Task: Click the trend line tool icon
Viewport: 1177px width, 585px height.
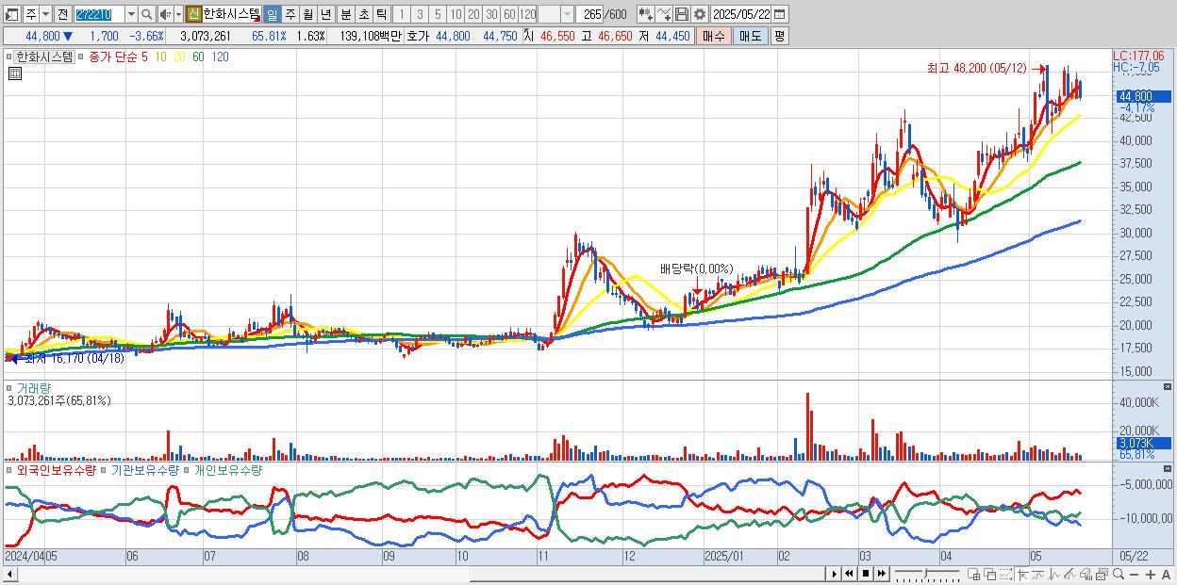Action: 1038,574
